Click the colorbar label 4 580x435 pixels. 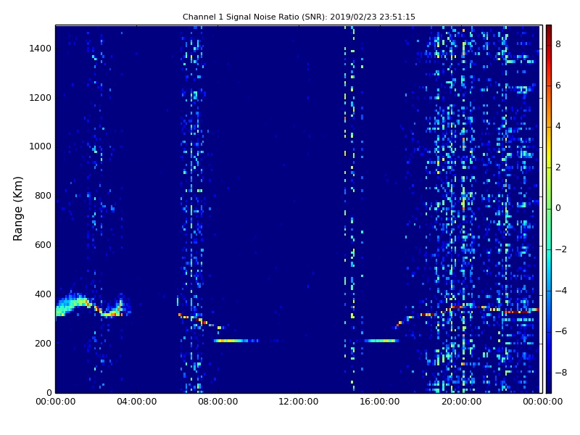pyautogui.click(x=558, y=126)
